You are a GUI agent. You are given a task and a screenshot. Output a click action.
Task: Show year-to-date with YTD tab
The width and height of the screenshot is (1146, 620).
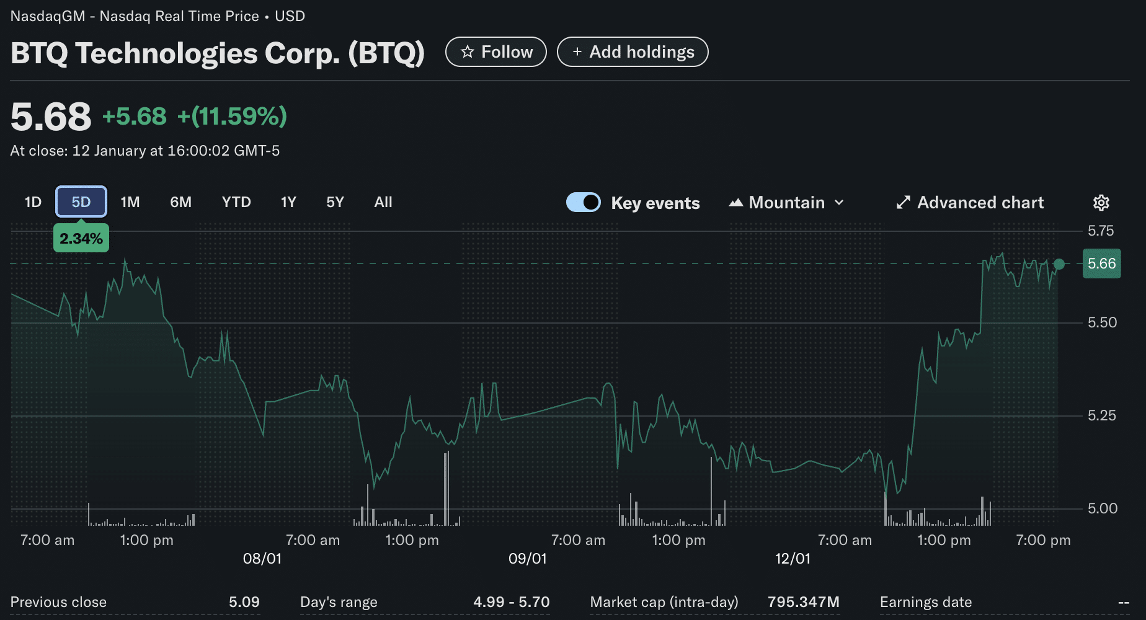(236, 202)
